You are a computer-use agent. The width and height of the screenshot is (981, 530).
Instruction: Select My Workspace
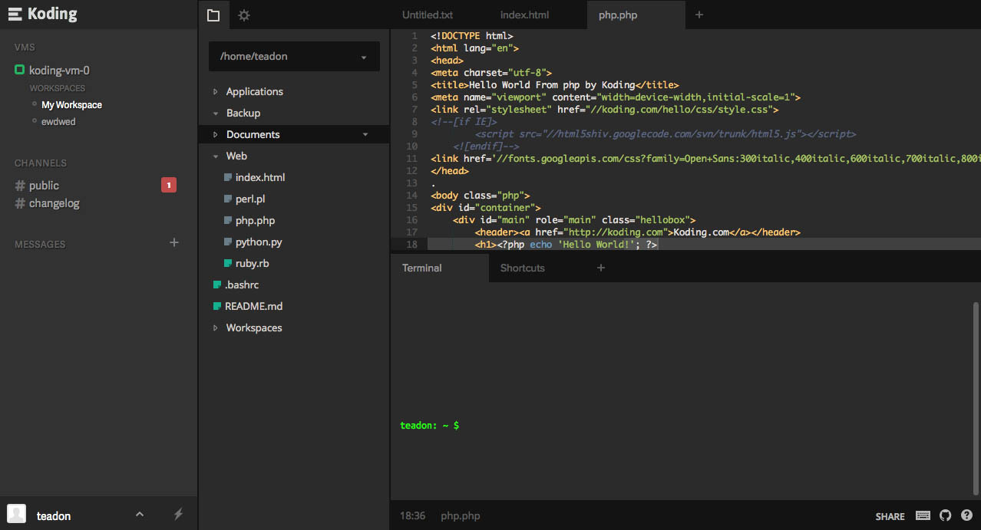click(71, 105)
